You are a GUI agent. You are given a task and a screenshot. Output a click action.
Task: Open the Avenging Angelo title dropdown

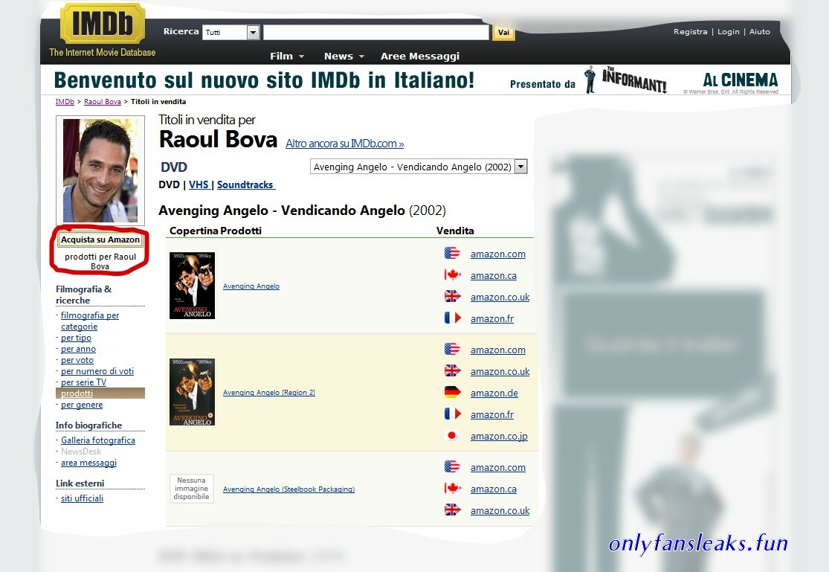point(418,167)
